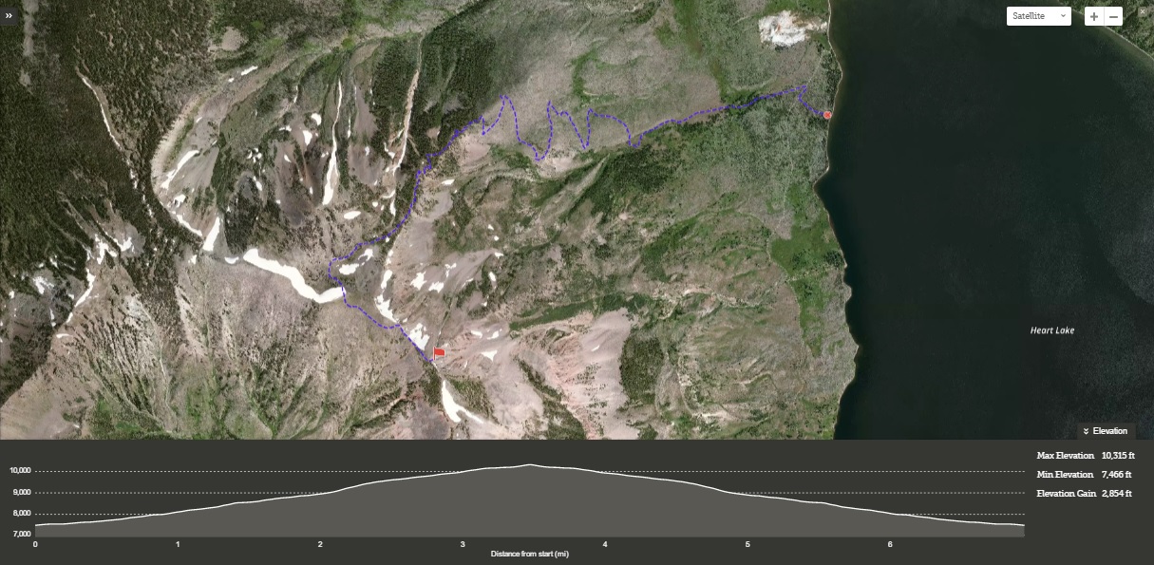This screenshot has height=565, width=1154.
Task: Click the zoom out minus button
Action: (x=1114, y=16)
